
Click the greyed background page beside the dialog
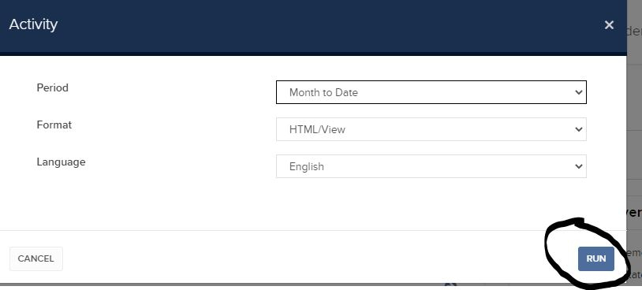point(634,123)
